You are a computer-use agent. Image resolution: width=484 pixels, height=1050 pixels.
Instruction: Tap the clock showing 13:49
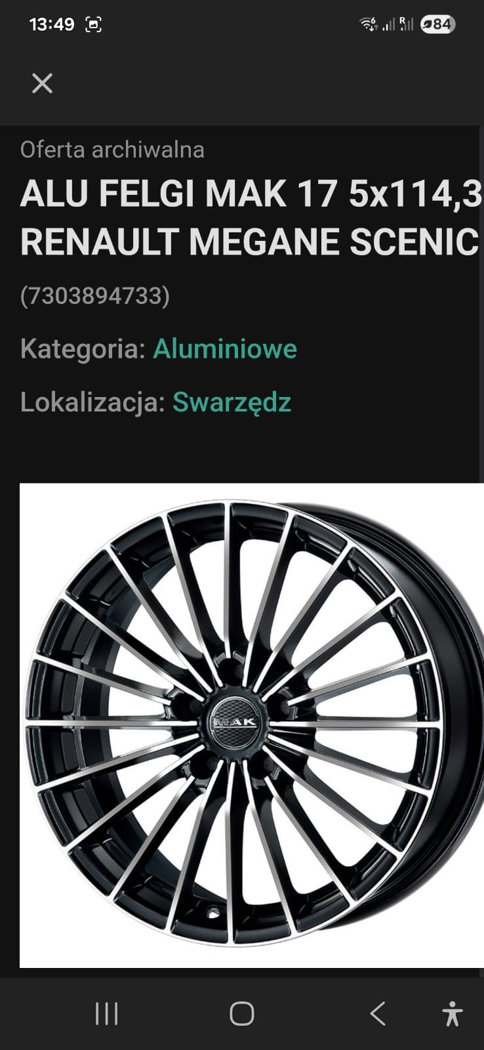click(x=52, y=24)
